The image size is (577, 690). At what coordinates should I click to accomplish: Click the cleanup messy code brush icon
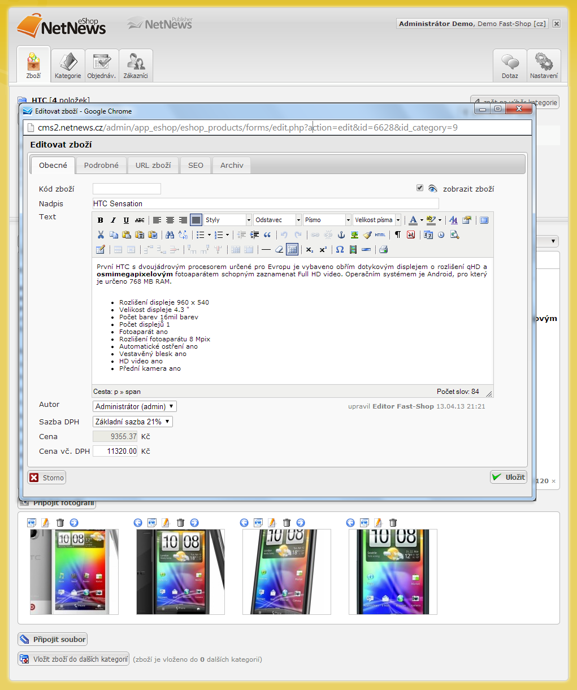click(367, 235)
